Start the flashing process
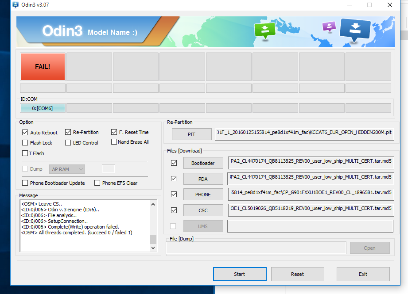This screenshot has height=294, width=408. coord(240,274)
